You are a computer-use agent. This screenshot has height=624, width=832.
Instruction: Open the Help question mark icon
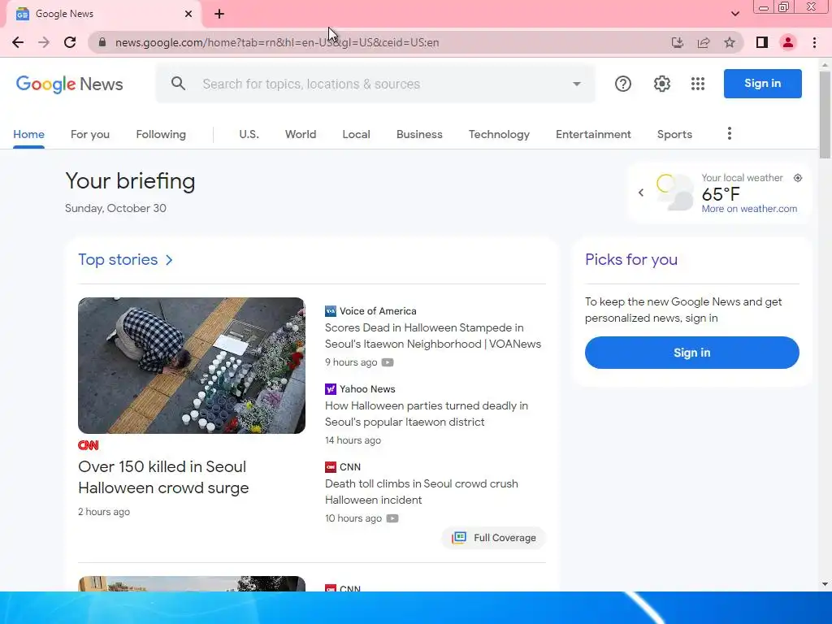pyautogui.click(x=623, y=84)
